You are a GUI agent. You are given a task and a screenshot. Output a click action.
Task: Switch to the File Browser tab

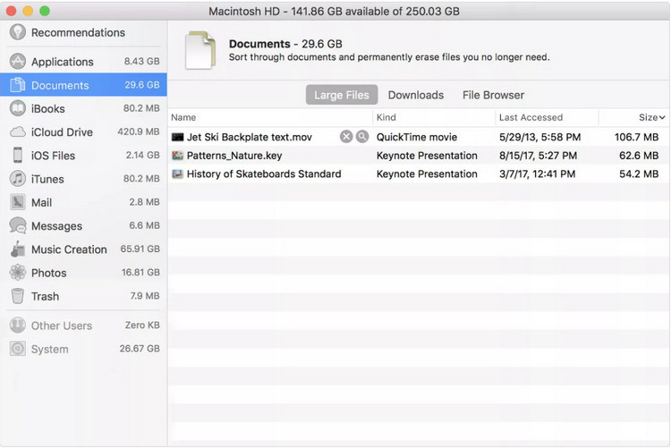pyautogui.click(x=493, y=95)
